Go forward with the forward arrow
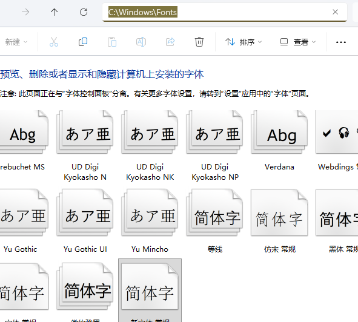Image resolution: width=358 pixels, height=322 pixels. [x=25, y=12]
